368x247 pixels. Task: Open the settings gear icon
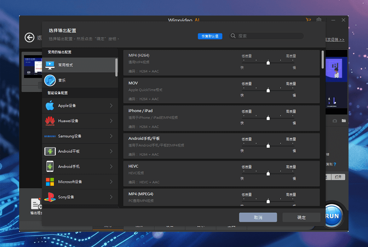[x=319, y=20]
